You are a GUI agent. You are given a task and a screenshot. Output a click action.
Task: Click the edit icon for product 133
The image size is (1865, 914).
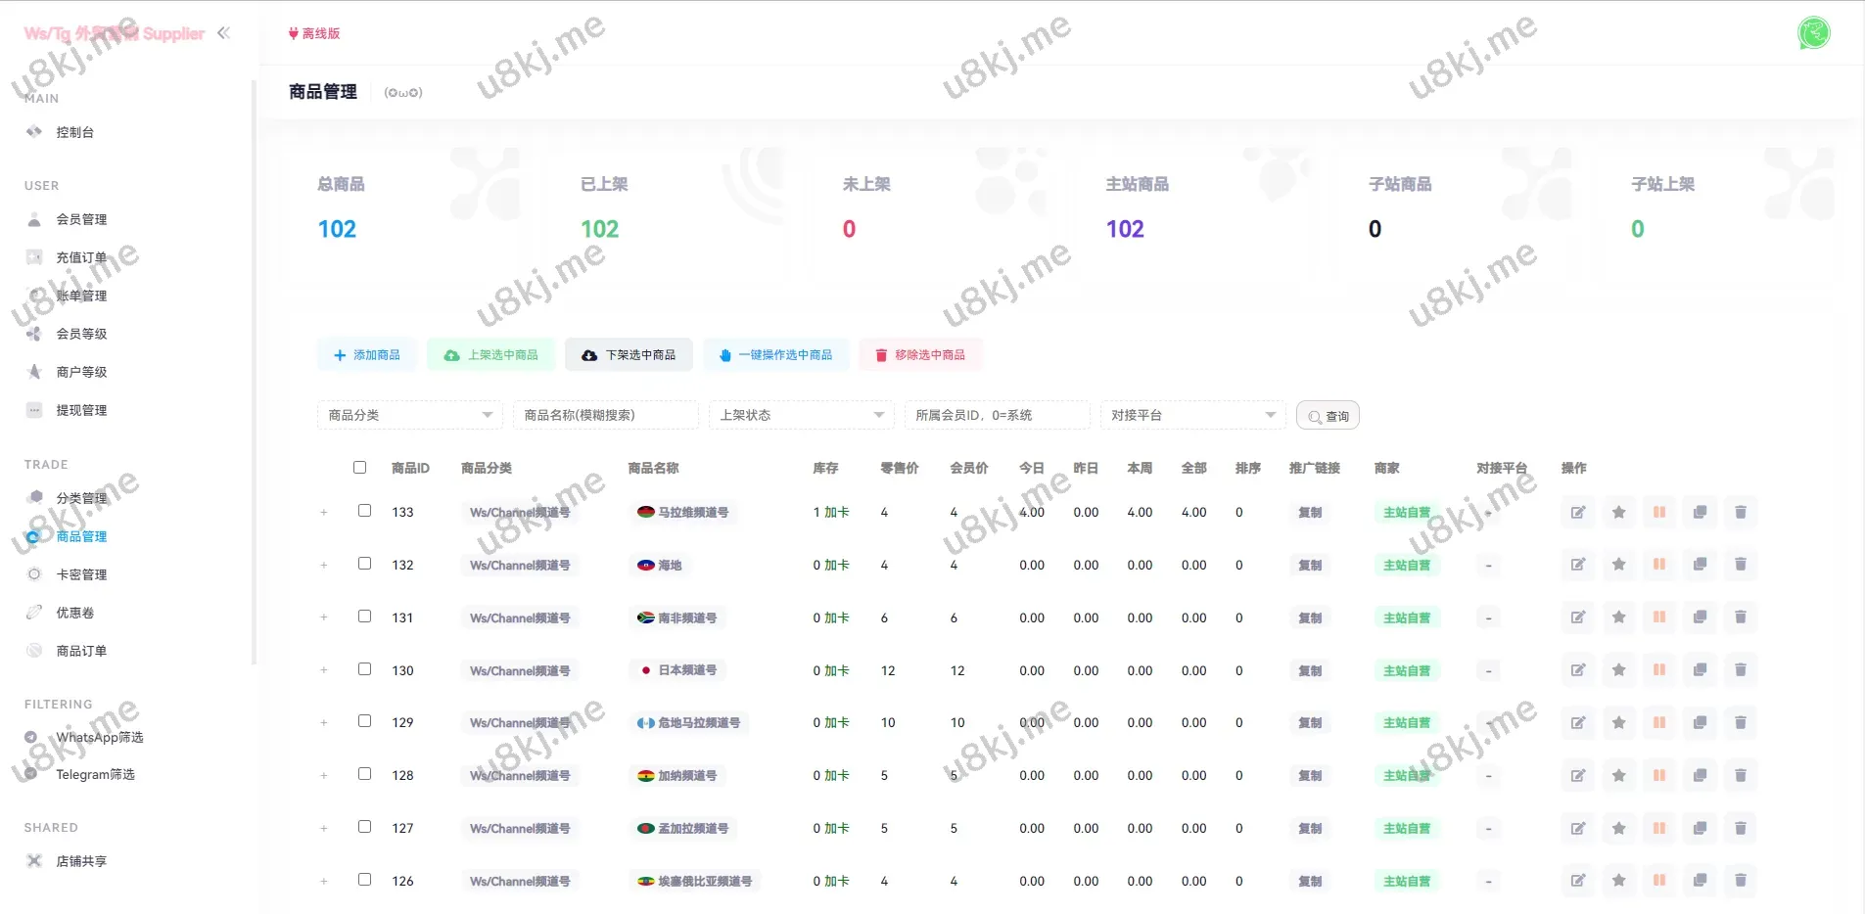(1578, 512)
